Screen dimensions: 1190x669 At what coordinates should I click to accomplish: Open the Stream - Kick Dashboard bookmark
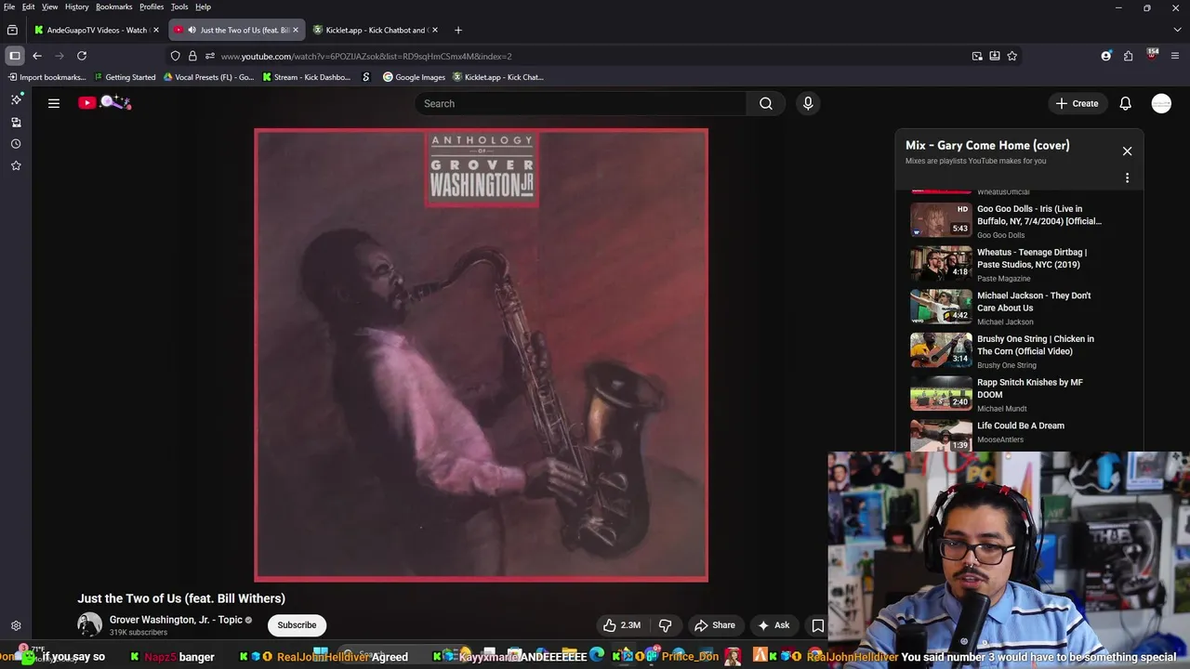(x=306, y=77)
